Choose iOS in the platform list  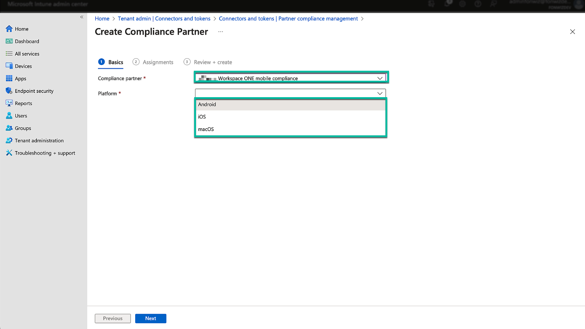click(202, 117)
